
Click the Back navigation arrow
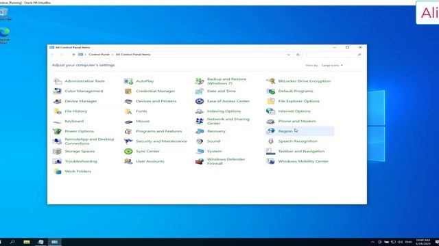(53, 55)
